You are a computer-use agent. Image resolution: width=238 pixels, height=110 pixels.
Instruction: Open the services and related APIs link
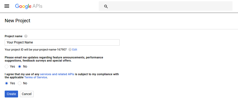tap(57, 74)
